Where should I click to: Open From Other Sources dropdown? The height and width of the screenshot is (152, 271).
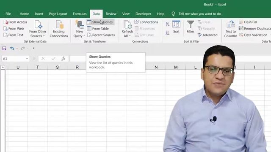38,29
